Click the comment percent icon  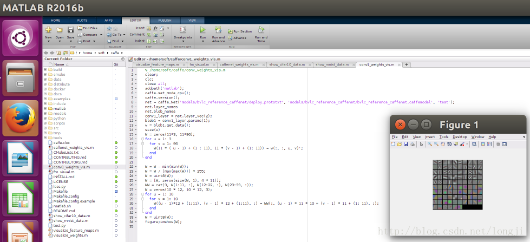[x=149, y=35]
